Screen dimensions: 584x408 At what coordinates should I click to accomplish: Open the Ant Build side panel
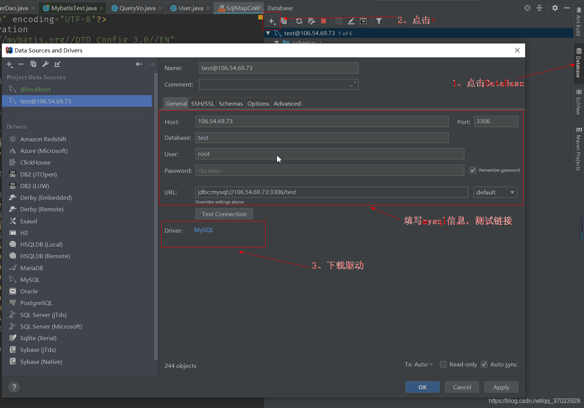(579, 21)
